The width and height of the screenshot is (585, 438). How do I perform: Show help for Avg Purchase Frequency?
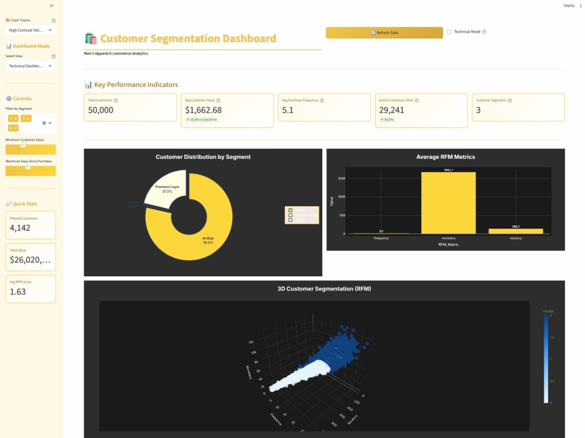(x=322, y=100)
